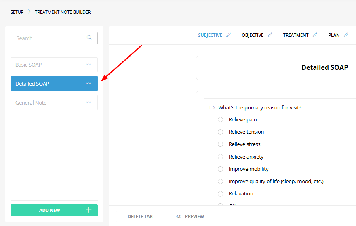The height and width of the screenshot is (226, 356).
Task: Edit the Subjective tab pencil icon
Action: 228,35
